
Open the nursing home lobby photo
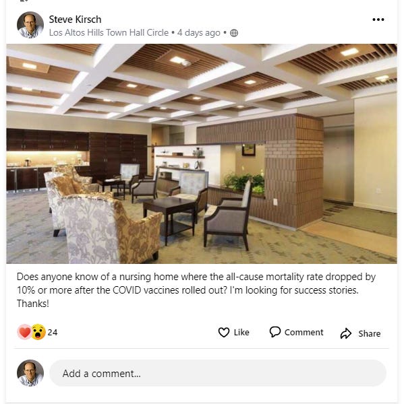(x=202, y=154)
